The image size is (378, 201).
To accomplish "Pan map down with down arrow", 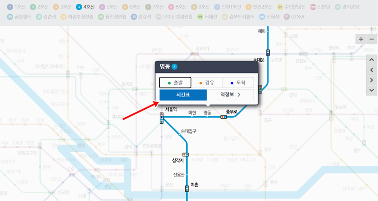I will (x=371, y=90).
